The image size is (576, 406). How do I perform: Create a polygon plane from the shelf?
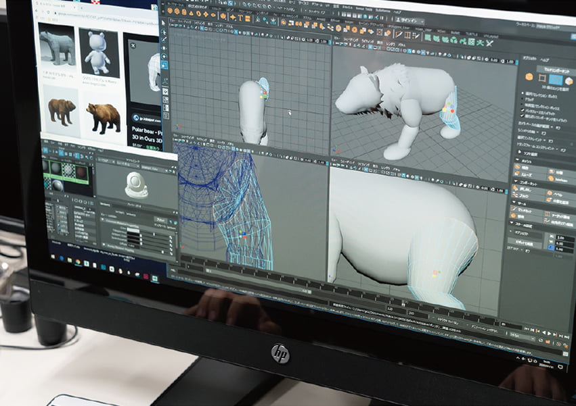click(x=206, y=14)
